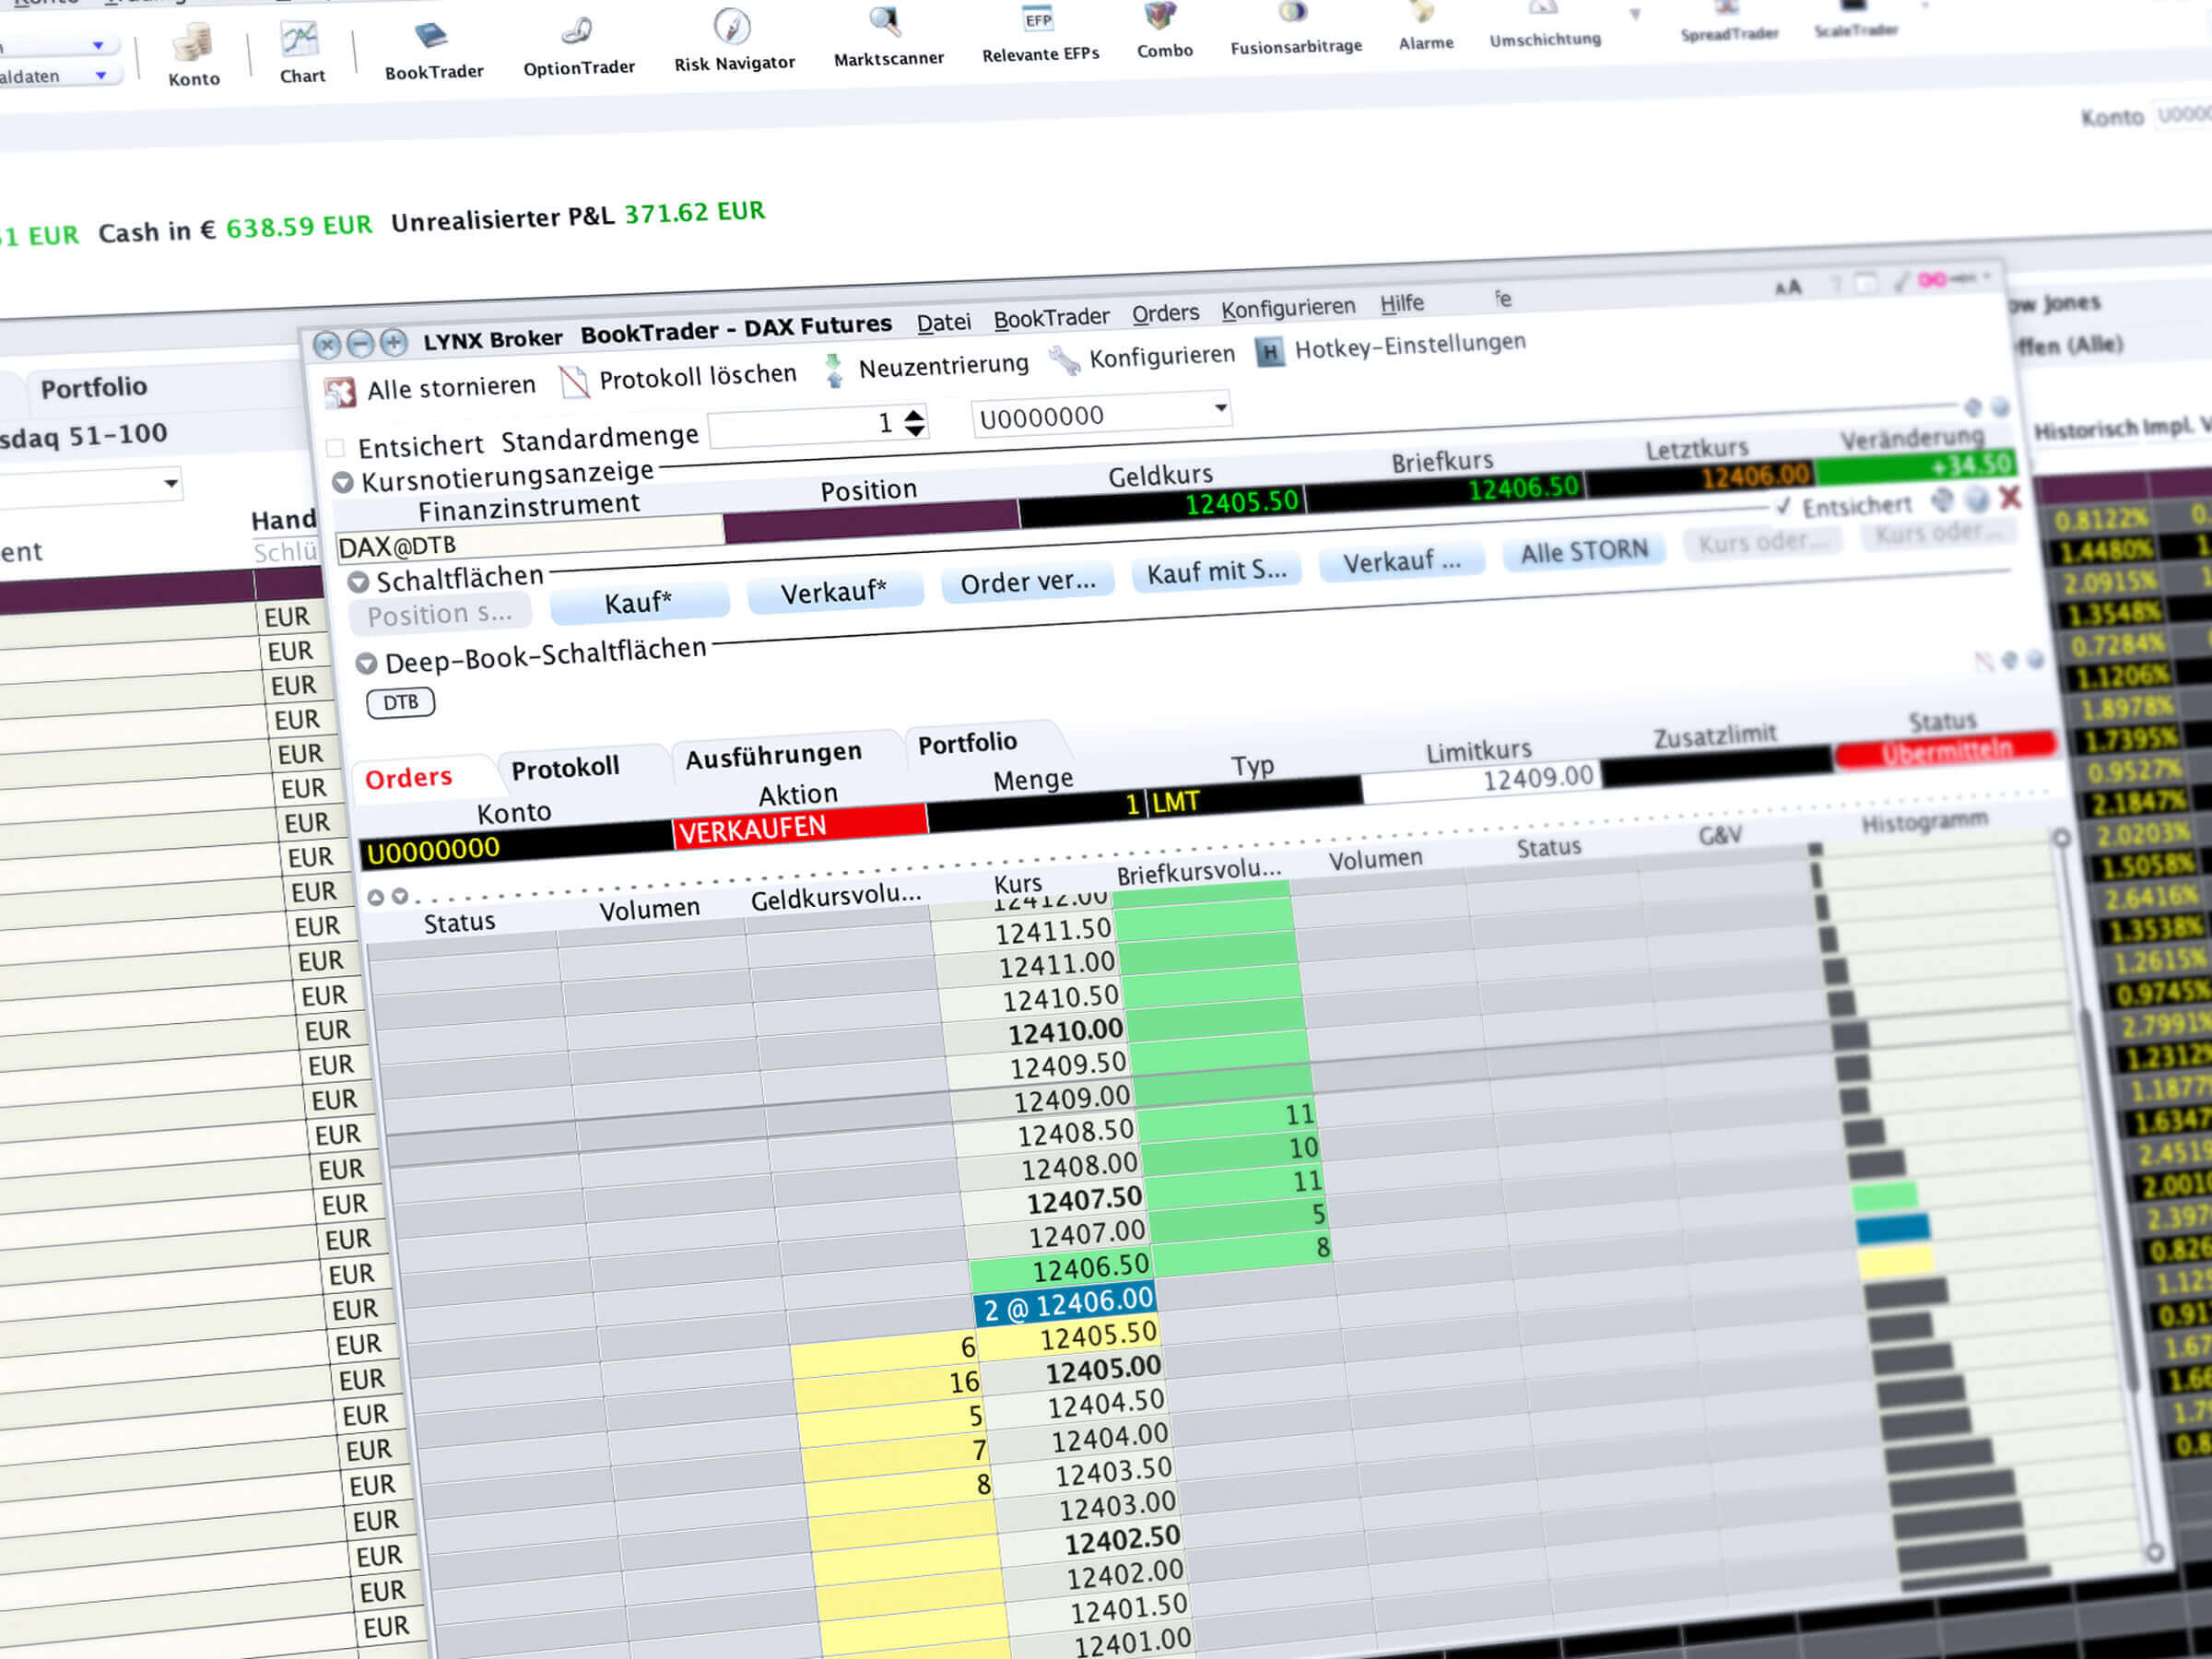Open the SpreadTrader tool icon
The height and width of the screenshot is (1659, 2212).
point(1727,8)
